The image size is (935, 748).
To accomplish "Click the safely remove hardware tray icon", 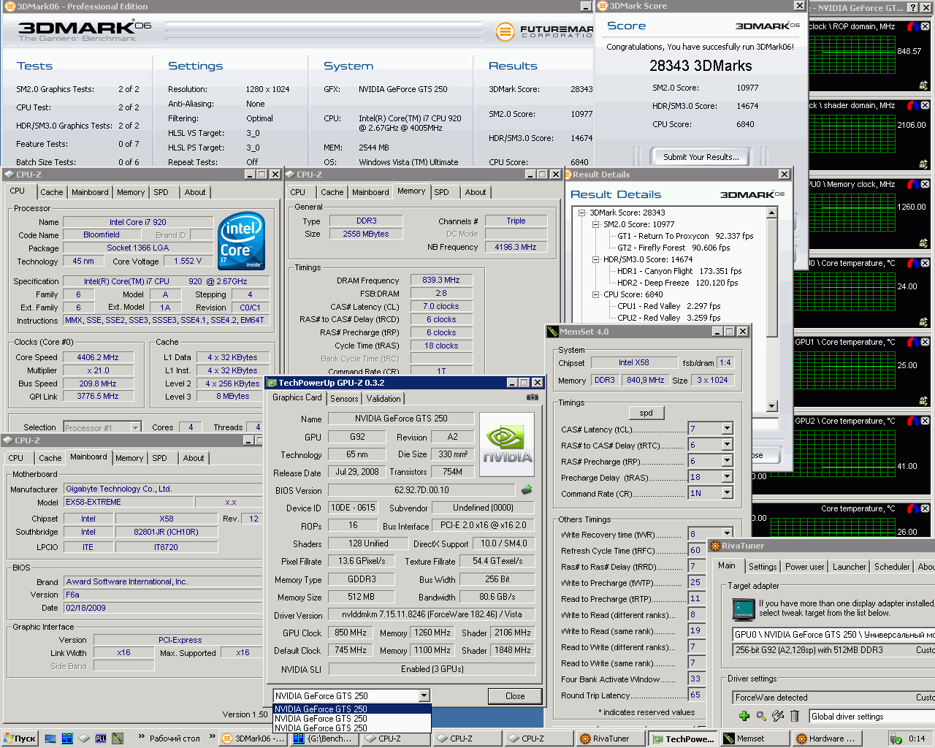I will point(896,739).
